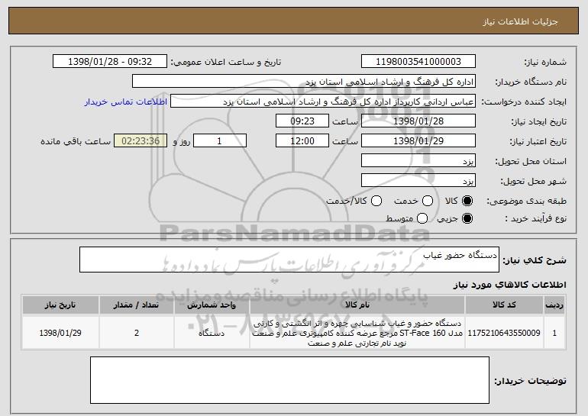Click the شرح کلی نیاز text area
Viewport: 588px width, 416px height.
[289, 260]
